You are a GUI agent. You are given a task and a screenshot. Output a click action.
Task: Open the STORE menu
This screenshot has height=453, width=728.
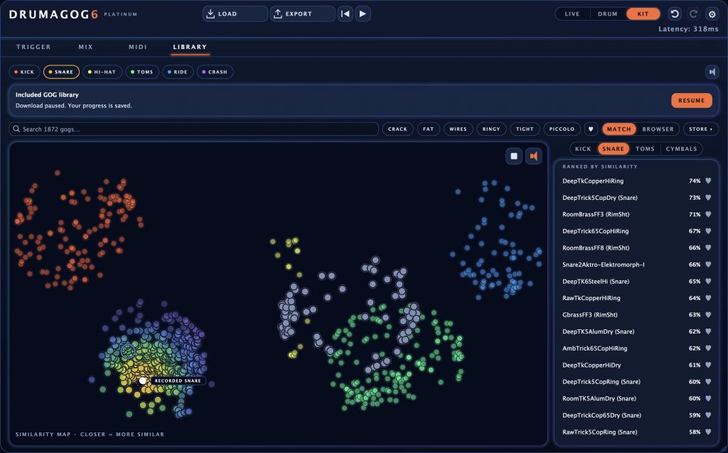click(x=700, y=129)
